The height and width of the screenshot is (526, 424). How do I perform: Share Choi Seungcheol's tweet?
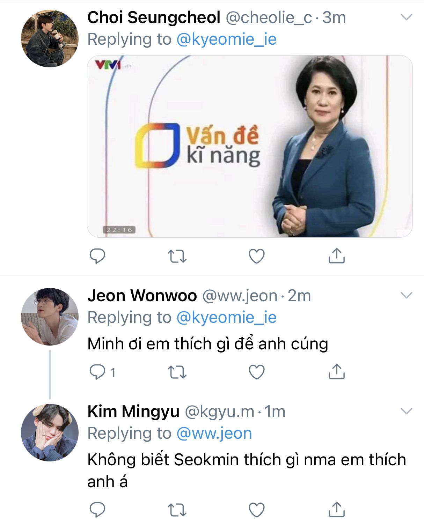click(337, 255)
